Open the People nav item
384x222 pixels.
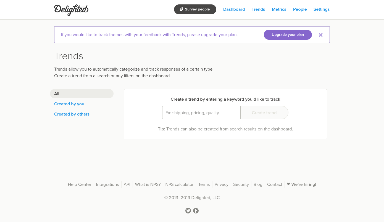point(300,9)
